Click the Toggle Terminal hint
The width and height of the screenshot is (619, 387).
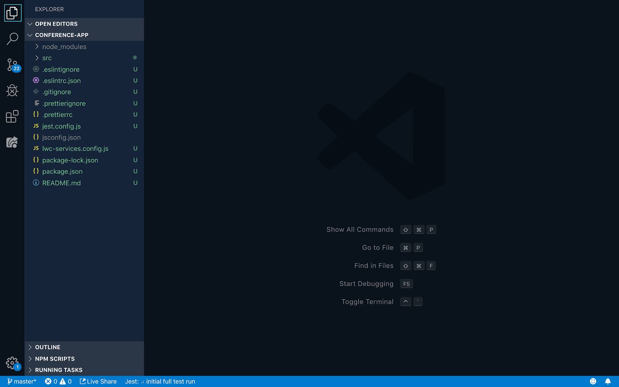367,302
